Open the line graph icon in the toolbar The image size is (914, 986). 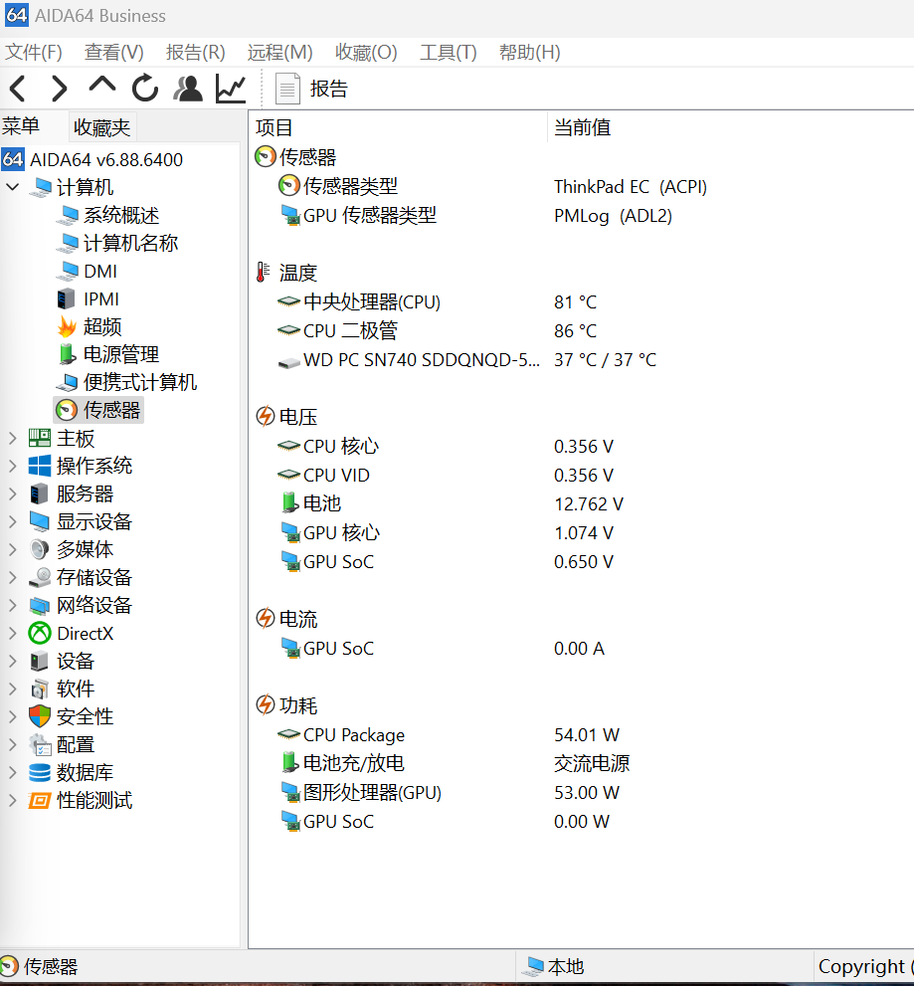click(x=230, y=89)
